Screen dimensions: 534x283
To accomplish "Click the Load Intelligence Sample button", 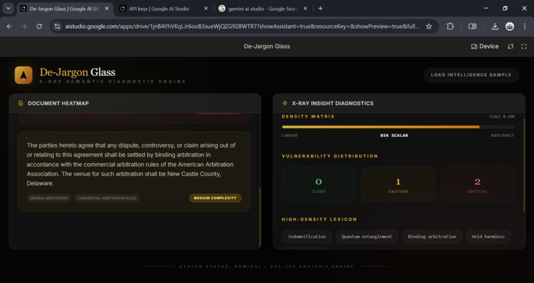I will coord(471,75).
